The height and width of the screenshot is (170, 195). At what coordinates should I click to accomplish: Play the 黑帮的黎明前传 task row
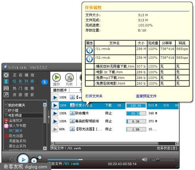point(55,121)
